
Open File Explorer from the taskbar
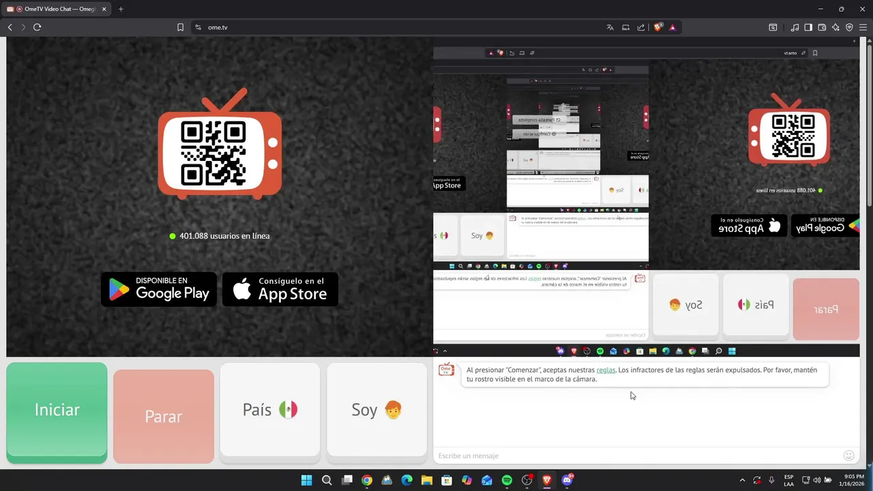click(427, 480)
